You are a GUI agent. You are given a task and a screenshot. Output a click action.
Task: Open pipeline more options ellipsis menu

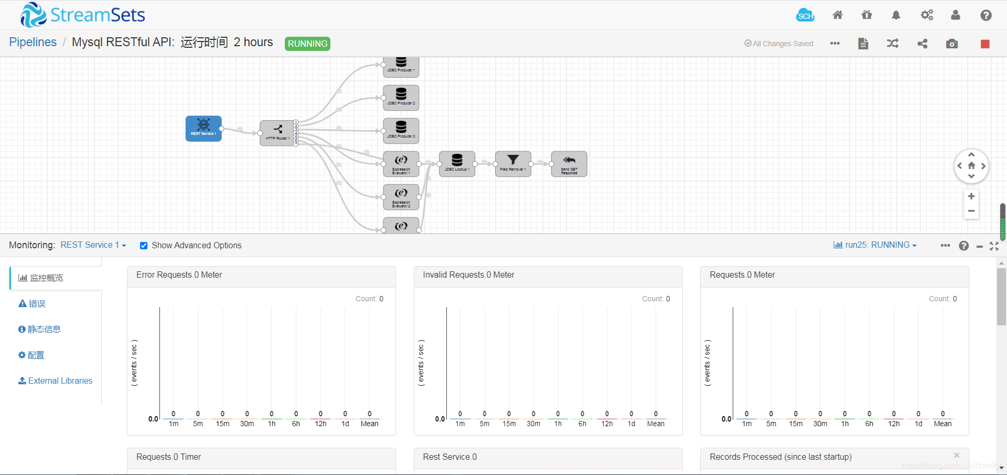835,44
